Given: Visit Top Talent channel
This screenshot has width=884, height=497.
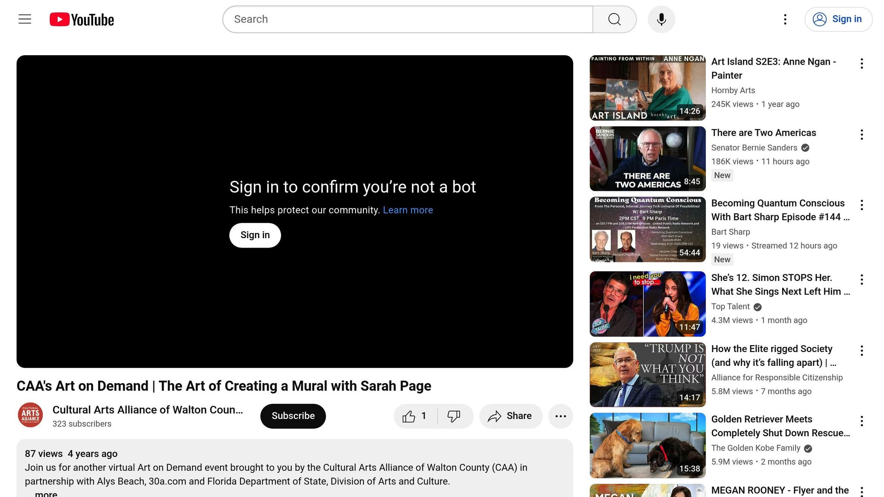Looking at the screenshot, I should [730, 307].
